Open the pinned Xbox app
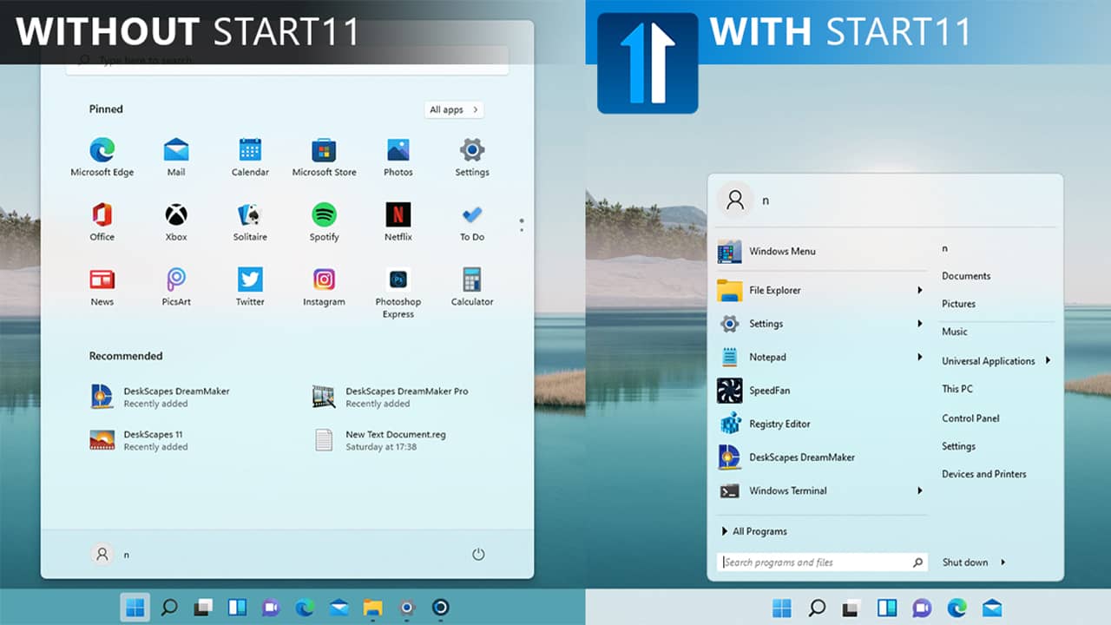1111x625 pixels. pyautogui.click(x=176, y=221)
